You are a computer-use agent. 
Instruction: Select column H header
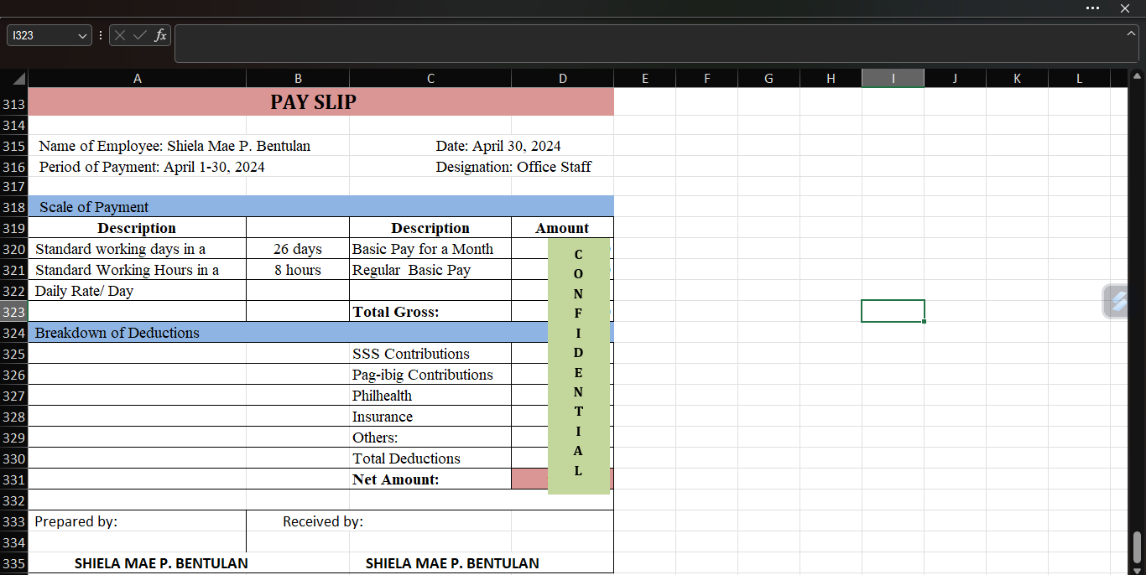tap(831, 79)
